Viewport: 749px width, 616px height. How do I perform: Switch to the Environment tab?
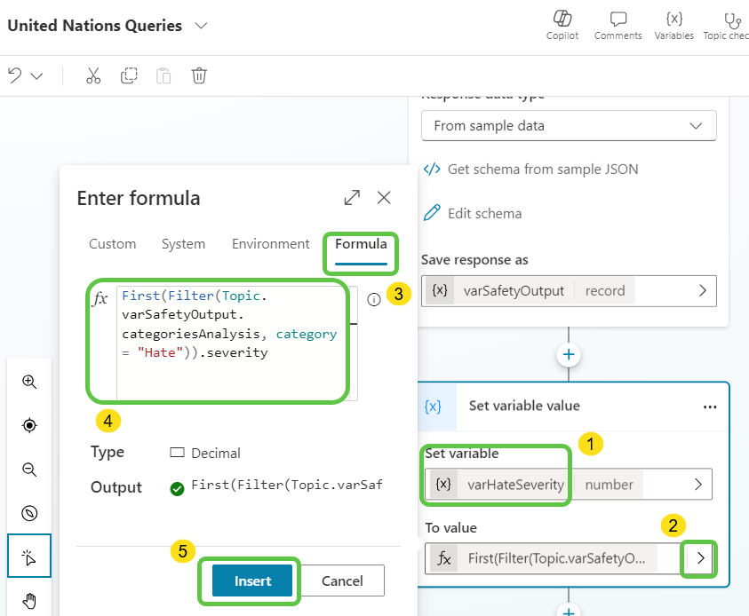270,244
